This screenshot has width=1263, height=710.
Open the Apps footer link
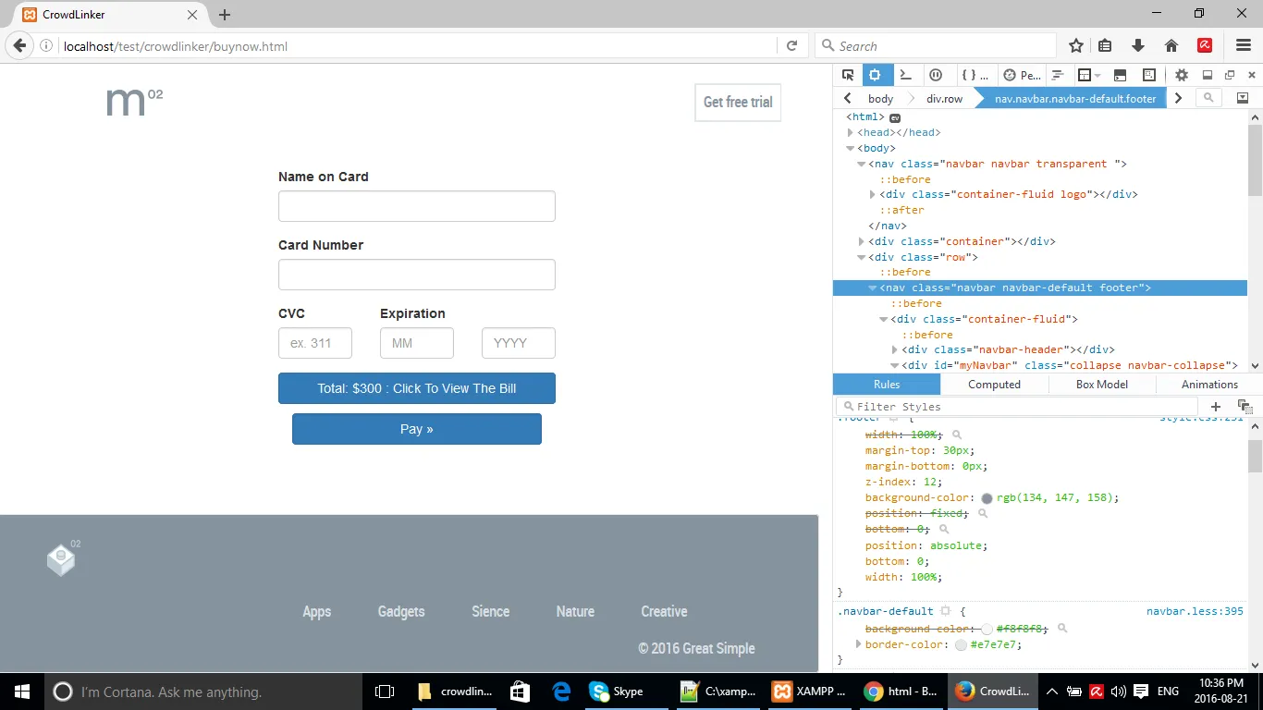pos(317,611)
